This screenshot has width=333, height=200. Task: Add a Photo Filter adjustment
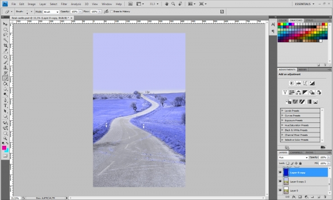(x=312, y=93)
